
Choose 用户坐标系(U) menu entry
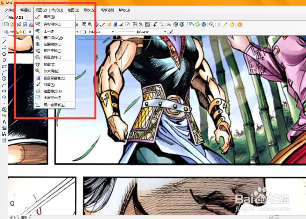click(54, 105)
